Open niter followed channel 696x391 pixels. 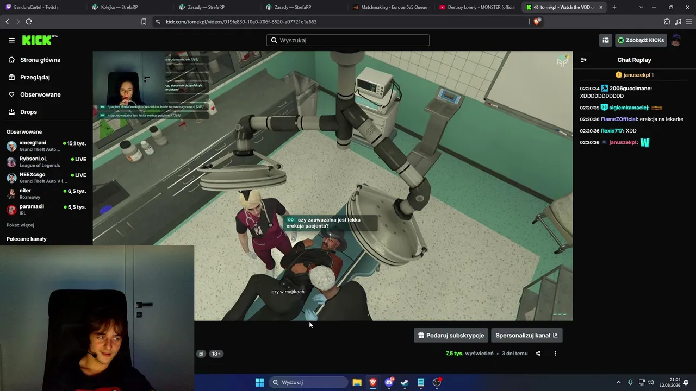pos(46,194)
